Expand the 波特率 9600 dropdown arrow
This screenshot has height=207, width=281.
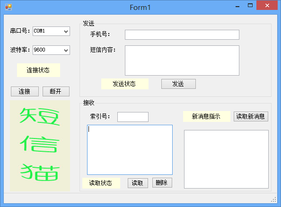(66, 50)
